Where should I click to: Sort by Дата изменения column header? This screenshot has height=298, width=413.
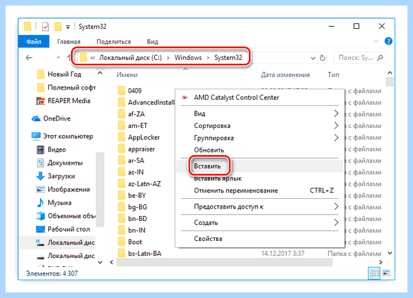pos(285,75)
